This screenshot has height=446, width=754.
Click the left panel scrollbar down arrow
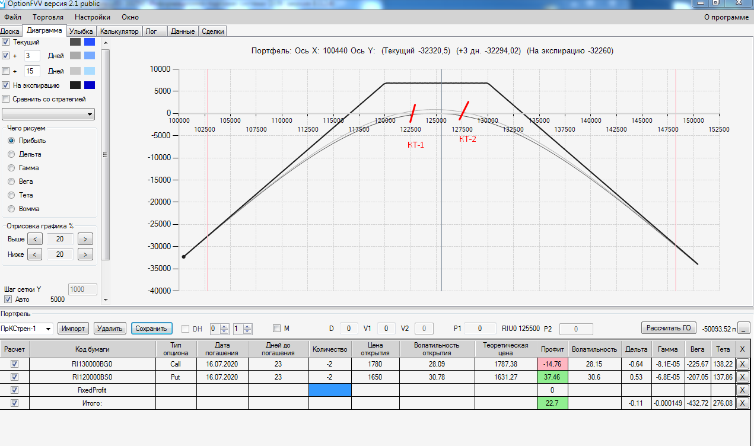pos(106,300)
